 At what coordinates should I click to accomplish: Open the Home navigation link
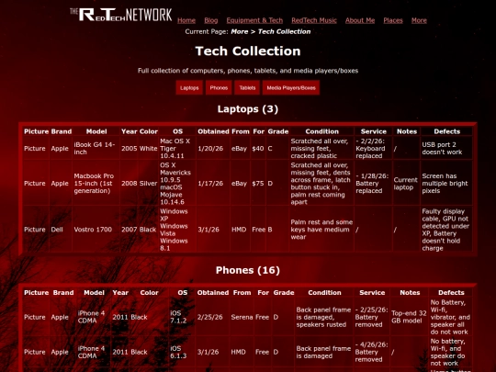(186, 20)
